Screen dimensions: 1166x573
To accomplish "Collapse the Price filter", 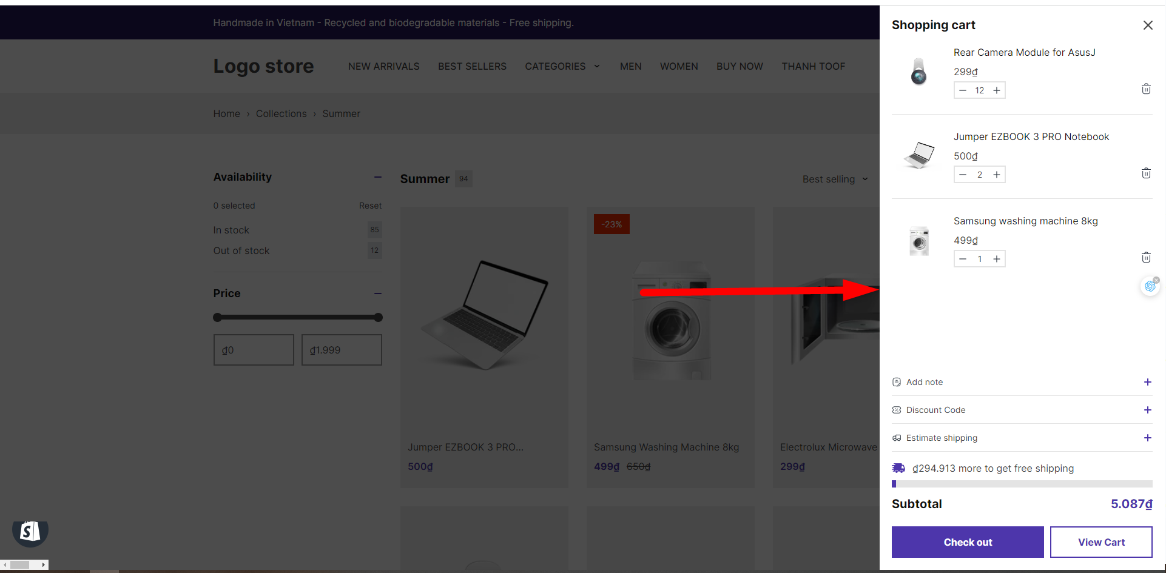I will (378, 293).
